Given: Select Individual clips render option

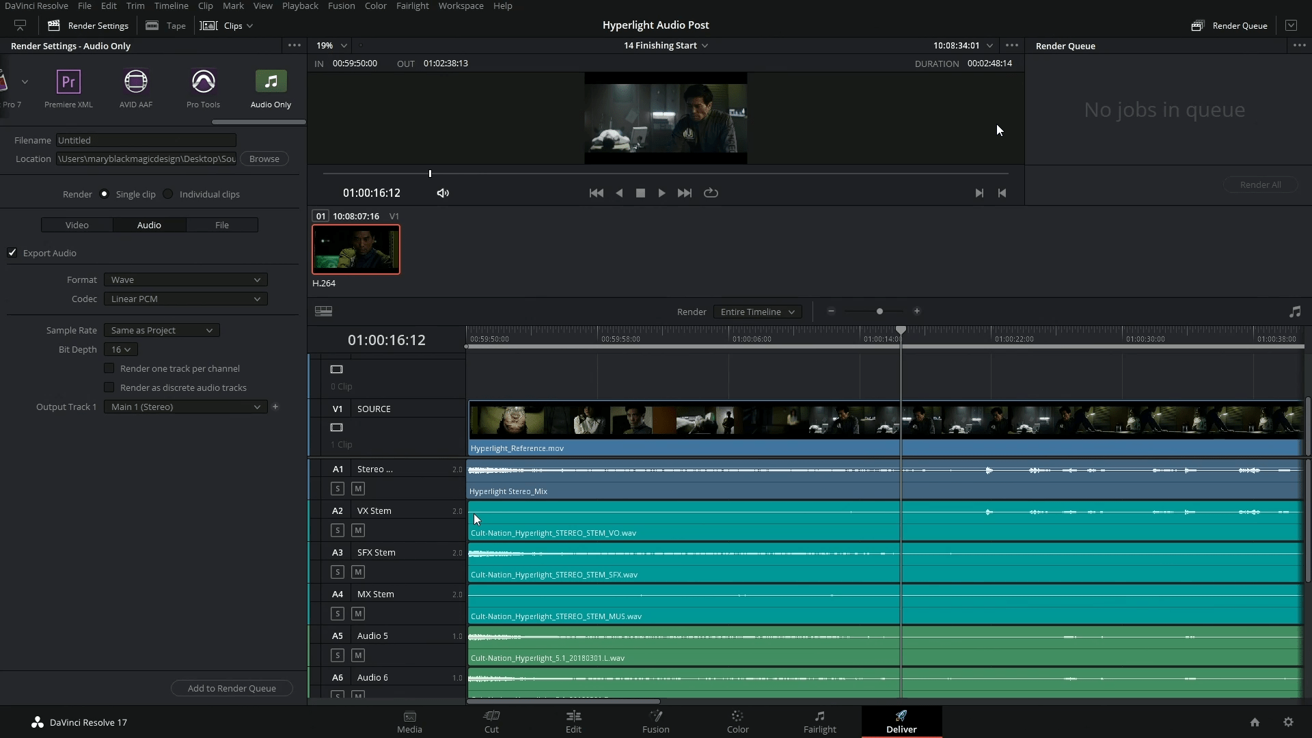Looking at the screenshot, I should (168, 194).
